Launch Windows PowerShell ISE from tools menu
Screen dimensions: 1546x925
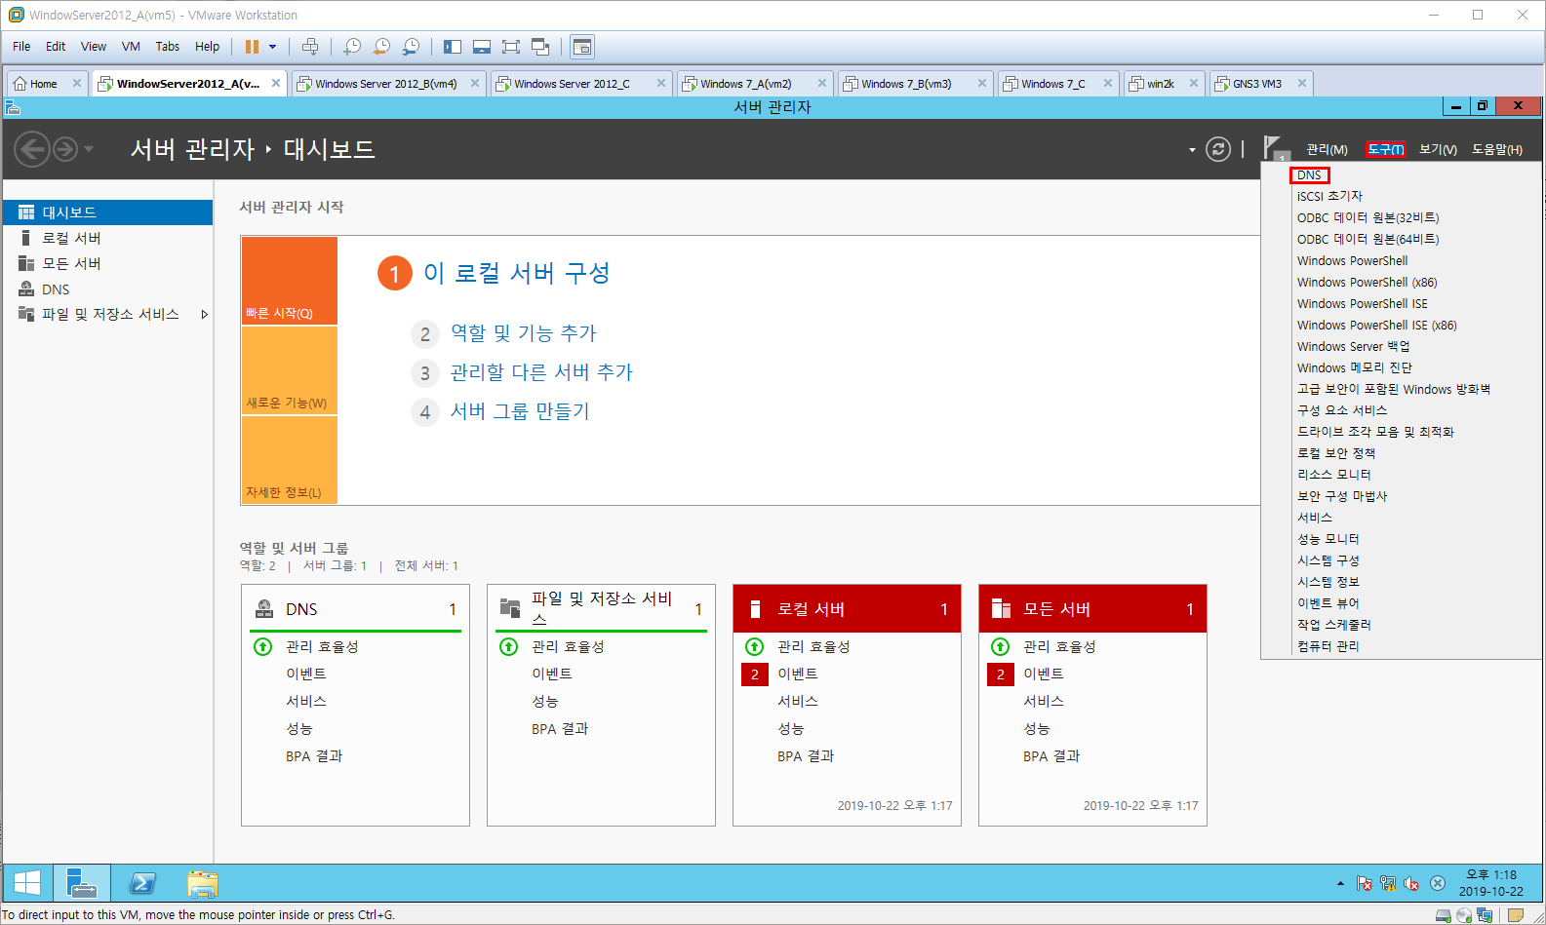[1362, 303]
